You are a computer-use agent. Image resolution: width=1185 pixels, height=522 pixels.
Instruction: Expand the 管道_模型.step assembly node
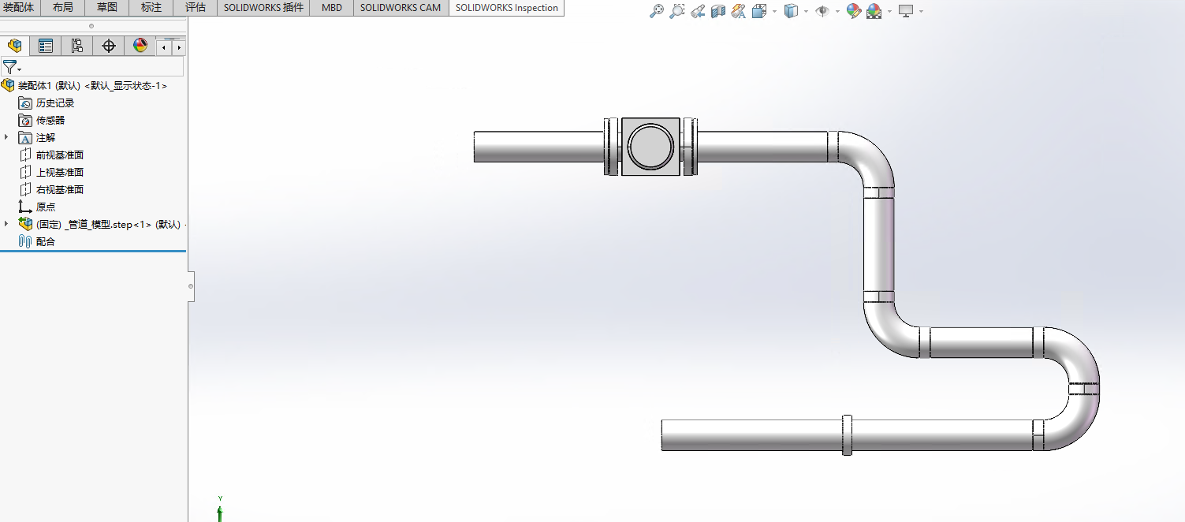point(6,224)
